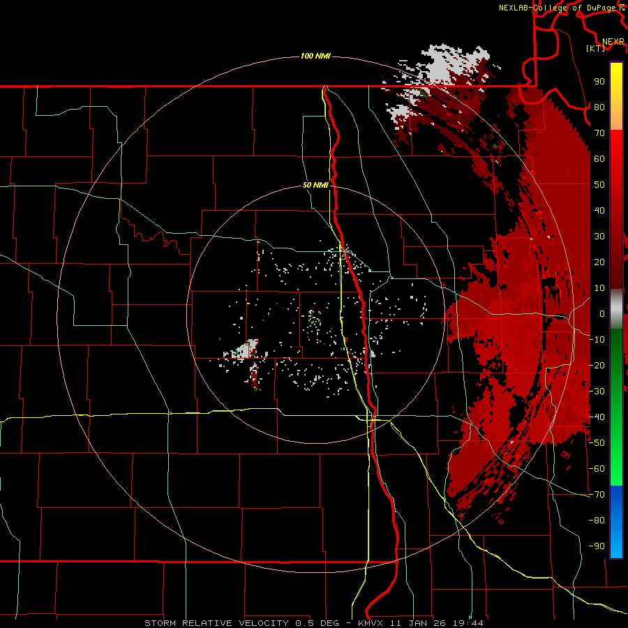Select the positive 20 value on velocity scale

click(x=599, y=262)
